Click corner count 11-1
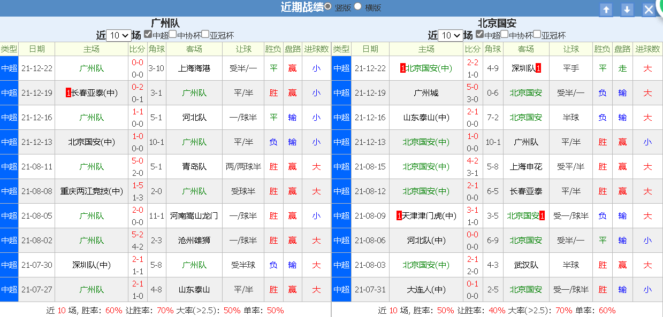The height and width of the screenshot is (317, 663). pos(157,216)
